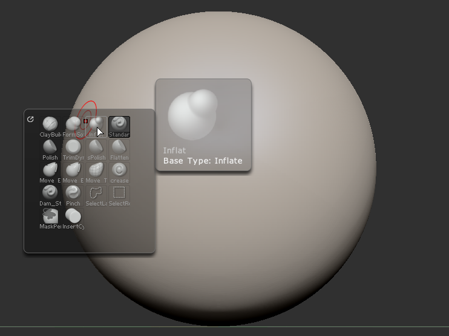The image size is (449, 336).
Task: Choose the Pinch brush
Action: point(73,196)
